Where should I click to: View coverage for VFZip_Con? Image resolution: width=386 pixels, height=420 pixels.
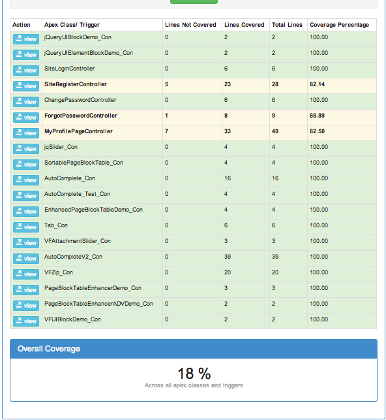26,274
